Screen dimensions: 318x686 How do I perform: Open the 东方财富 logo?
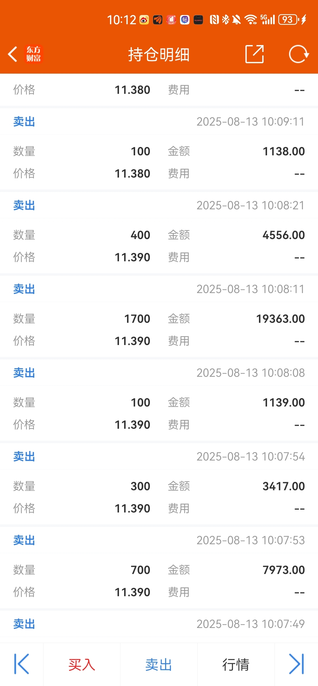[33, 54]
